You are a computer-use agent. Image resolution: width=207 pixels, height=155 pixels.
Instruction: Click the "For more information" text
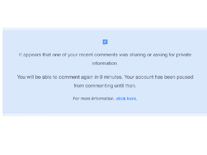tap(94, 99)
